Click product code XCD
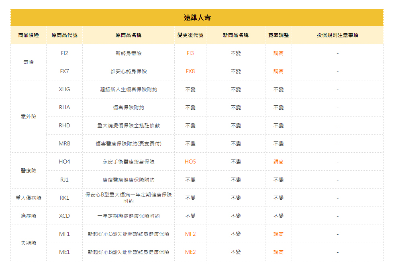This screenshot has height=270, width=394. [64, 216]
